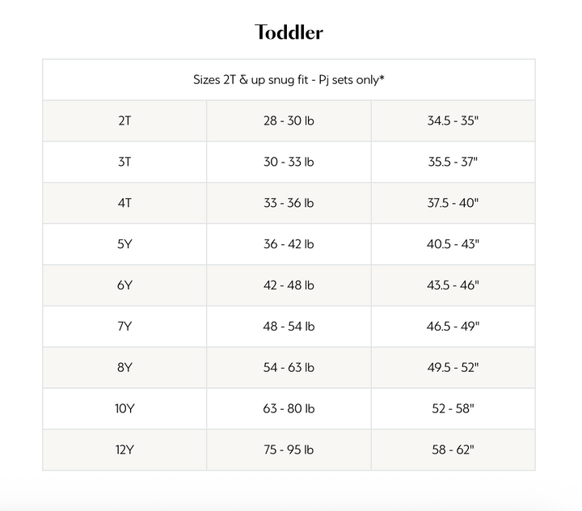Viewport: 582px width, 511px height.
Task: Click the snug fit Pj sets note
Action: (x=289, y=79)
